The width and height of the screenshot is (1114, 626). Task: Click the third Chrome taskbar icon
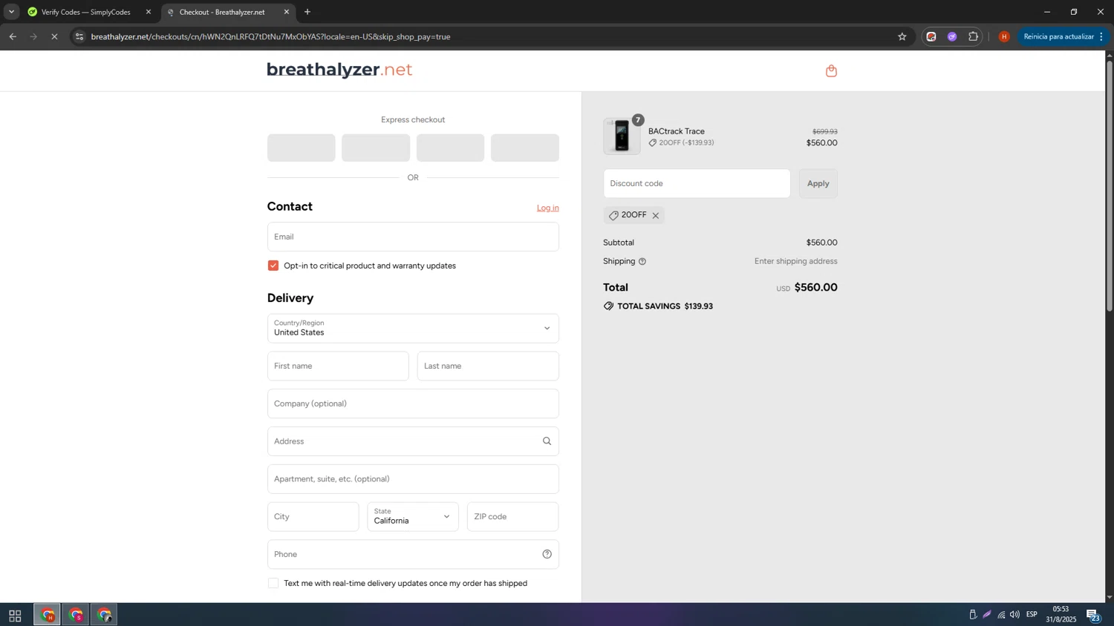point(104,615)
